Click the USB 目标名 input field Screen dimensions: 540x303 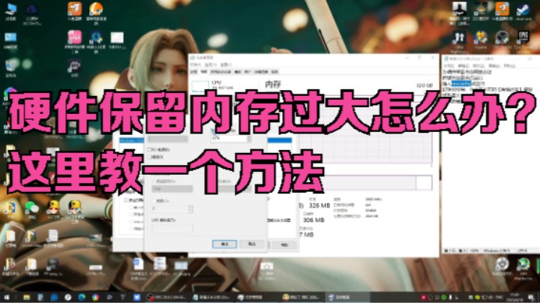(172, 229)
